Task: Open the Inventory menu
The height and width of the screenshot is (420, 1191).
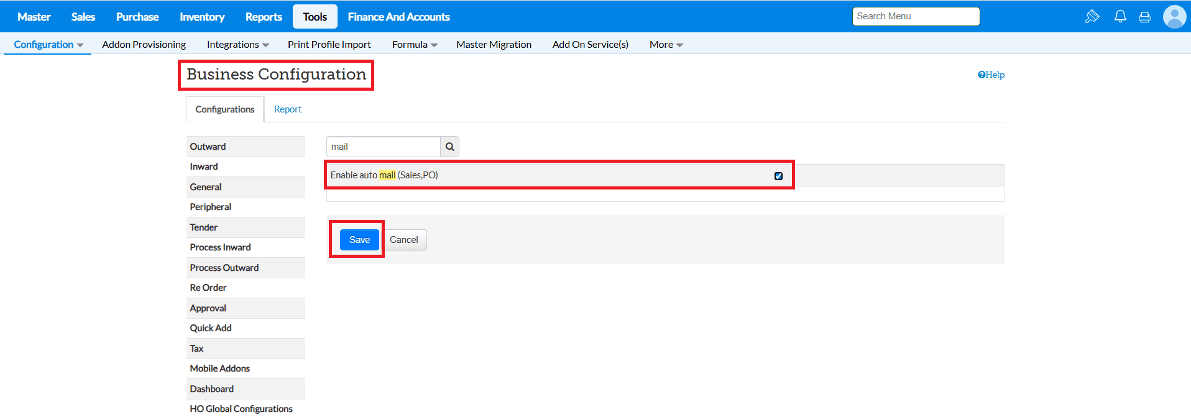Action: pyautogui.click(x=202, y=17)
